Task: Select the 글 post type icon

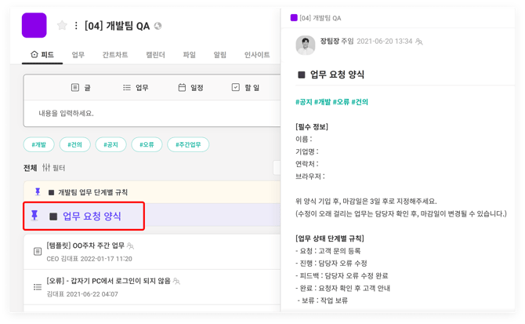Action: tap(75, 88)
